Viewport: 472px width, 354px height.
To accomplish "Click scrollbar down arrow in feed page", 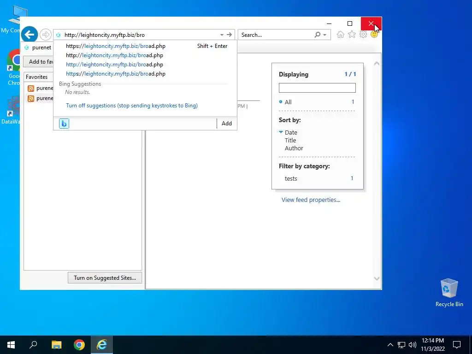I will click(377, 278).
